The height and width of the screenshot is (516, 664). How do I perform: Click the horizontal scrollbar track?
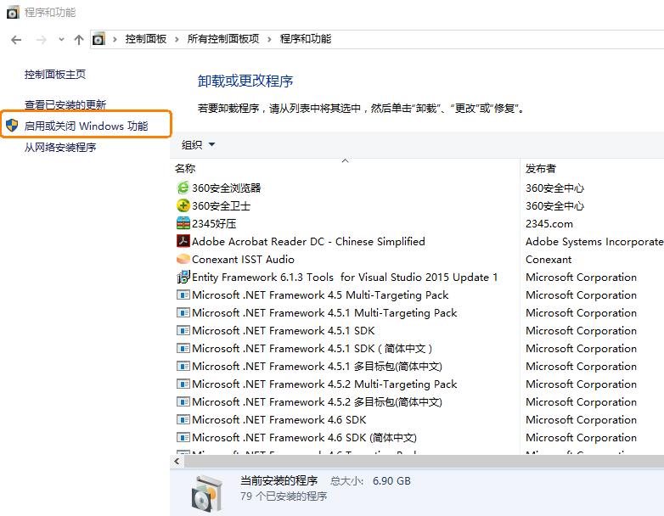click(x=424, y=461)
